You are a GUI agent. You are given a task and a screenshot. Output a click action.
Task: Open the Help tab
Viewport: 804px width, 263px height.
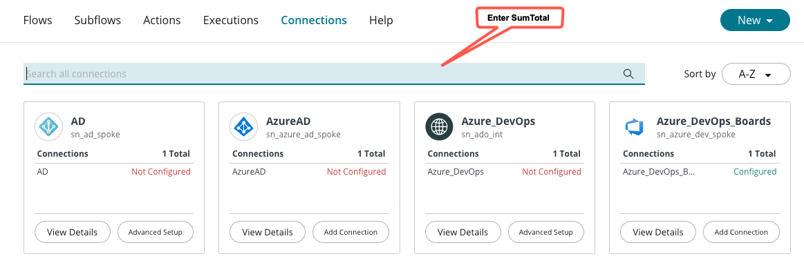381,21
